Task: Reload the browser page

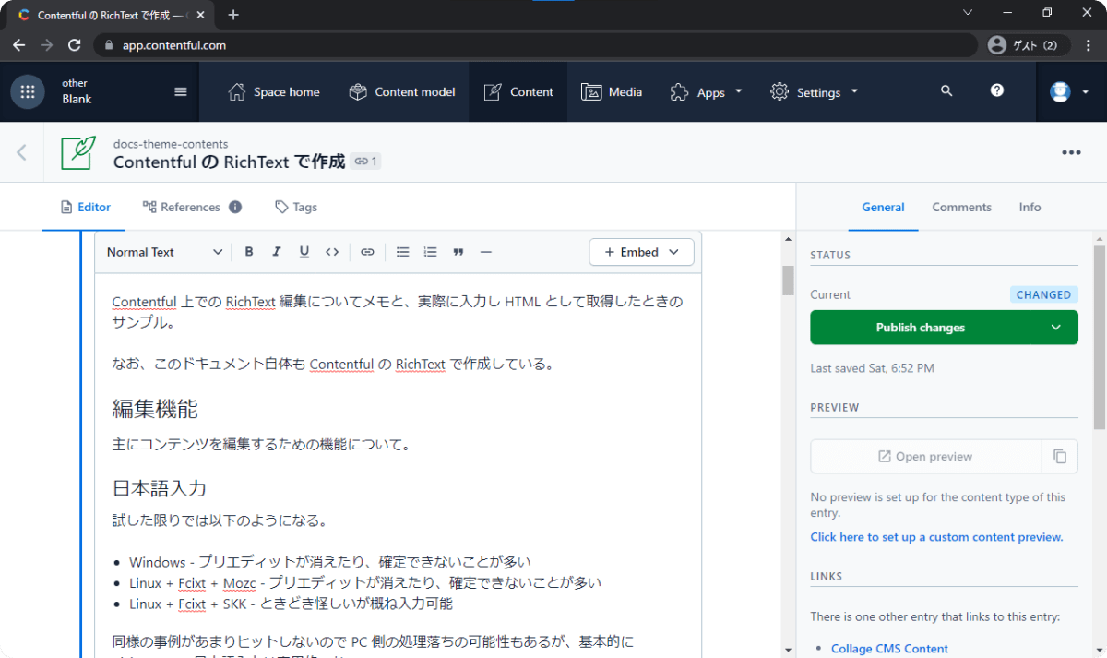Action: [75, 45]
